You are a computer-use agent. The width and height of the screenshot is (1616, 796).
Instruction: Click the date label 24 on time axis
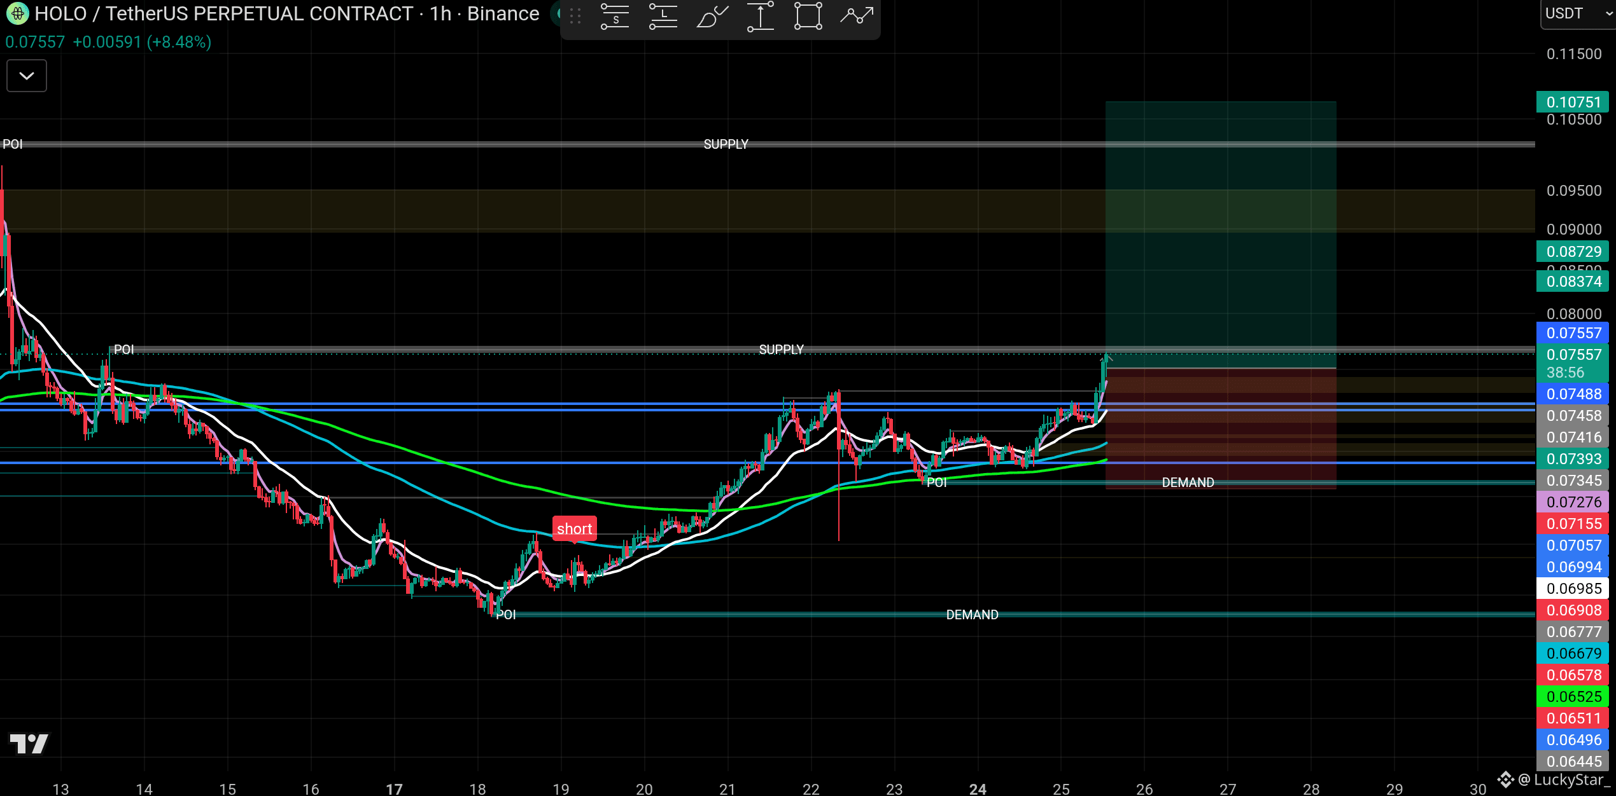point(978,789)
